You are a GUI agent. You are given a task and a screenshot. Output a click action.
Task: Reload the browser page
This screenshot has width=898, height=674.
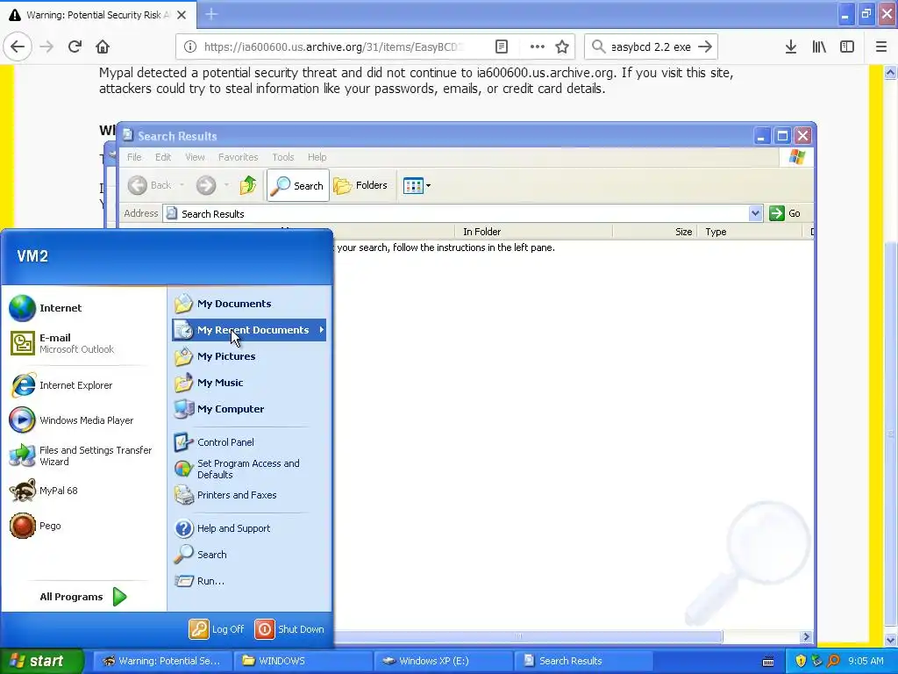click(x=75, y=47)
